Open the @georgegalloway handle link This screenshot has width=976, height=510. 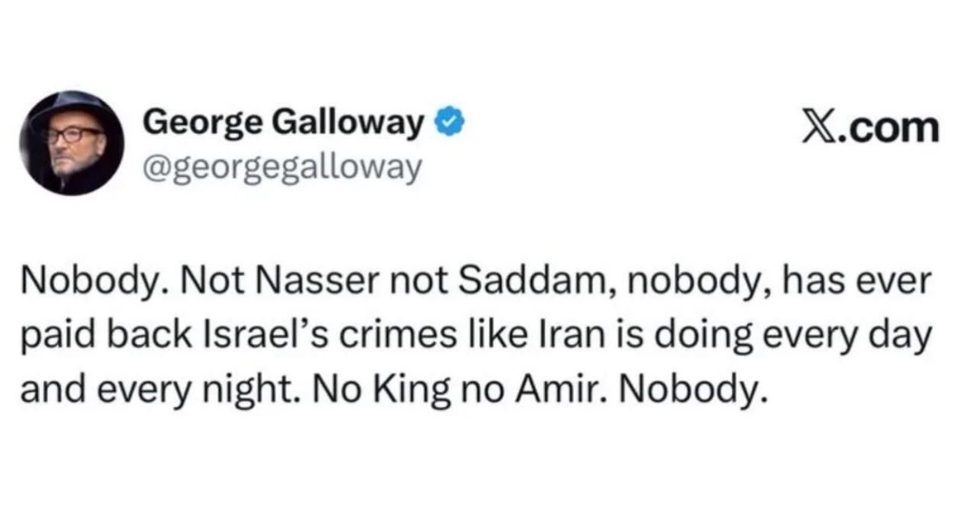coord(283,167)
